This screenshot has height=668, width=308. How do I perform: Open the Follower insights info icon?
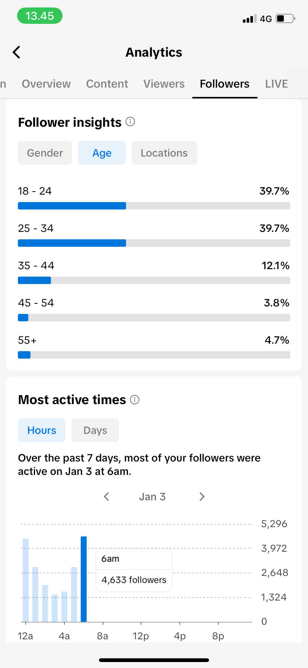pyautogui.click(x=130, y=122)
